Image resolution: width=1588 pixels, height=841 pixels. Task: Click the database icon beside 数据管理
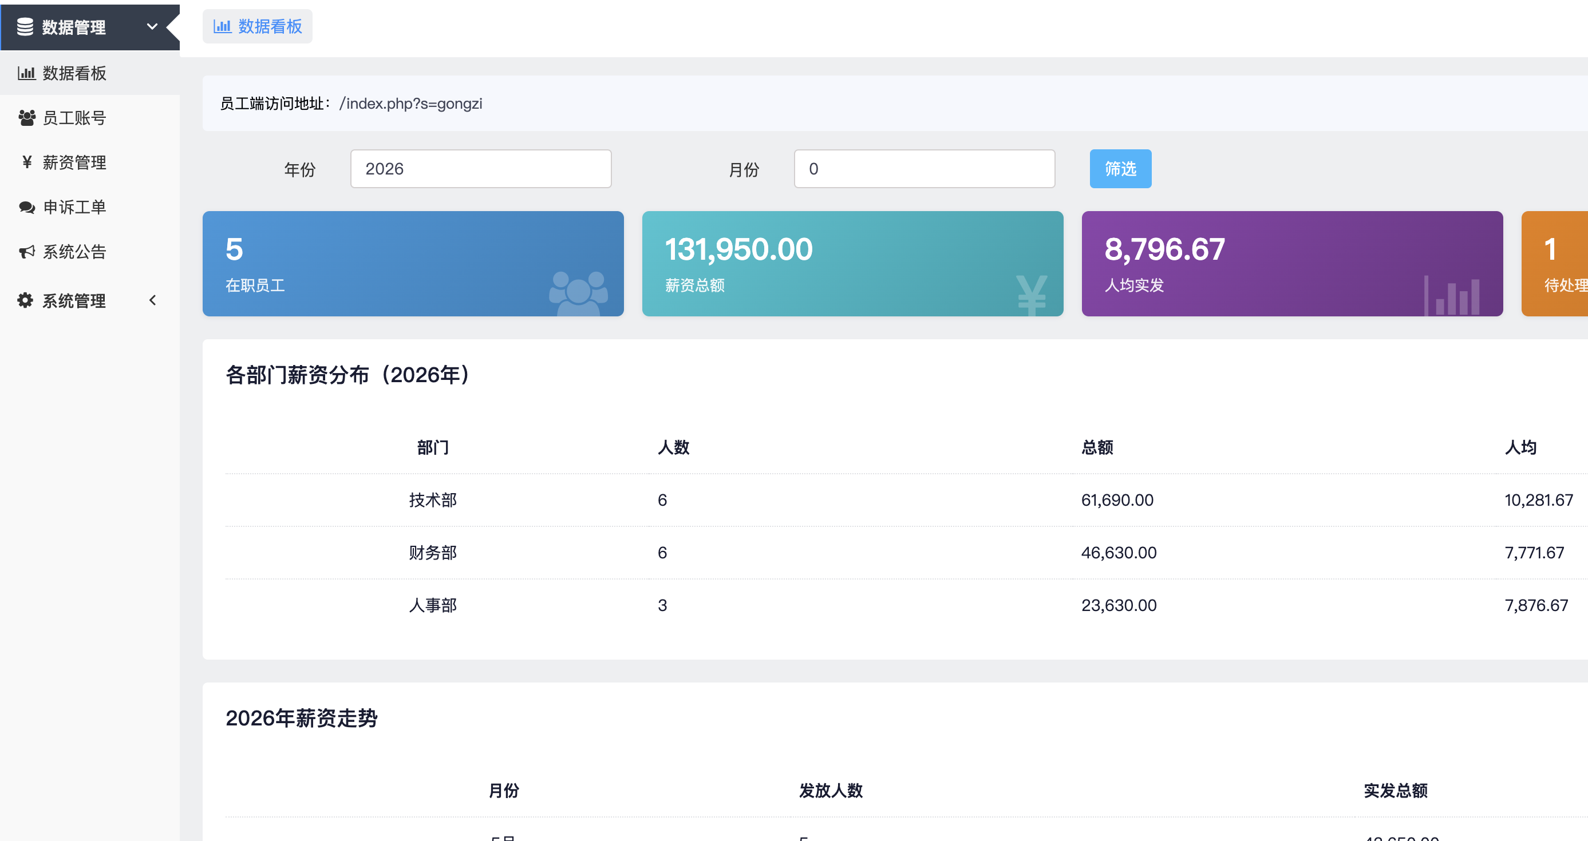coord(25,26)
